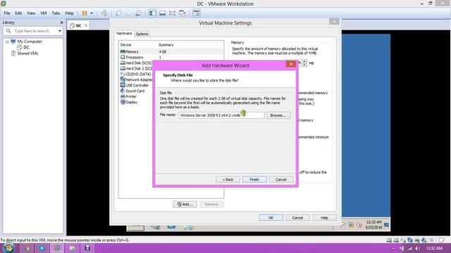Image resolution: width=451 pixels, height=253 pixels.
Task: Click Cancel in Virtual Machine Settings
Action: click(x=297, y=218)
